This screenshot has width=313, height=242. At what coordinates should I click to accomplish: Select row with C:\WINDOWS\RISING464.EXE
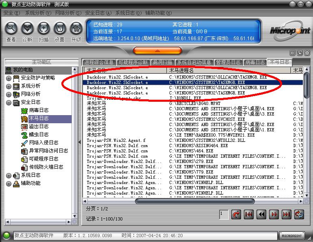click(x=193, y=146)
